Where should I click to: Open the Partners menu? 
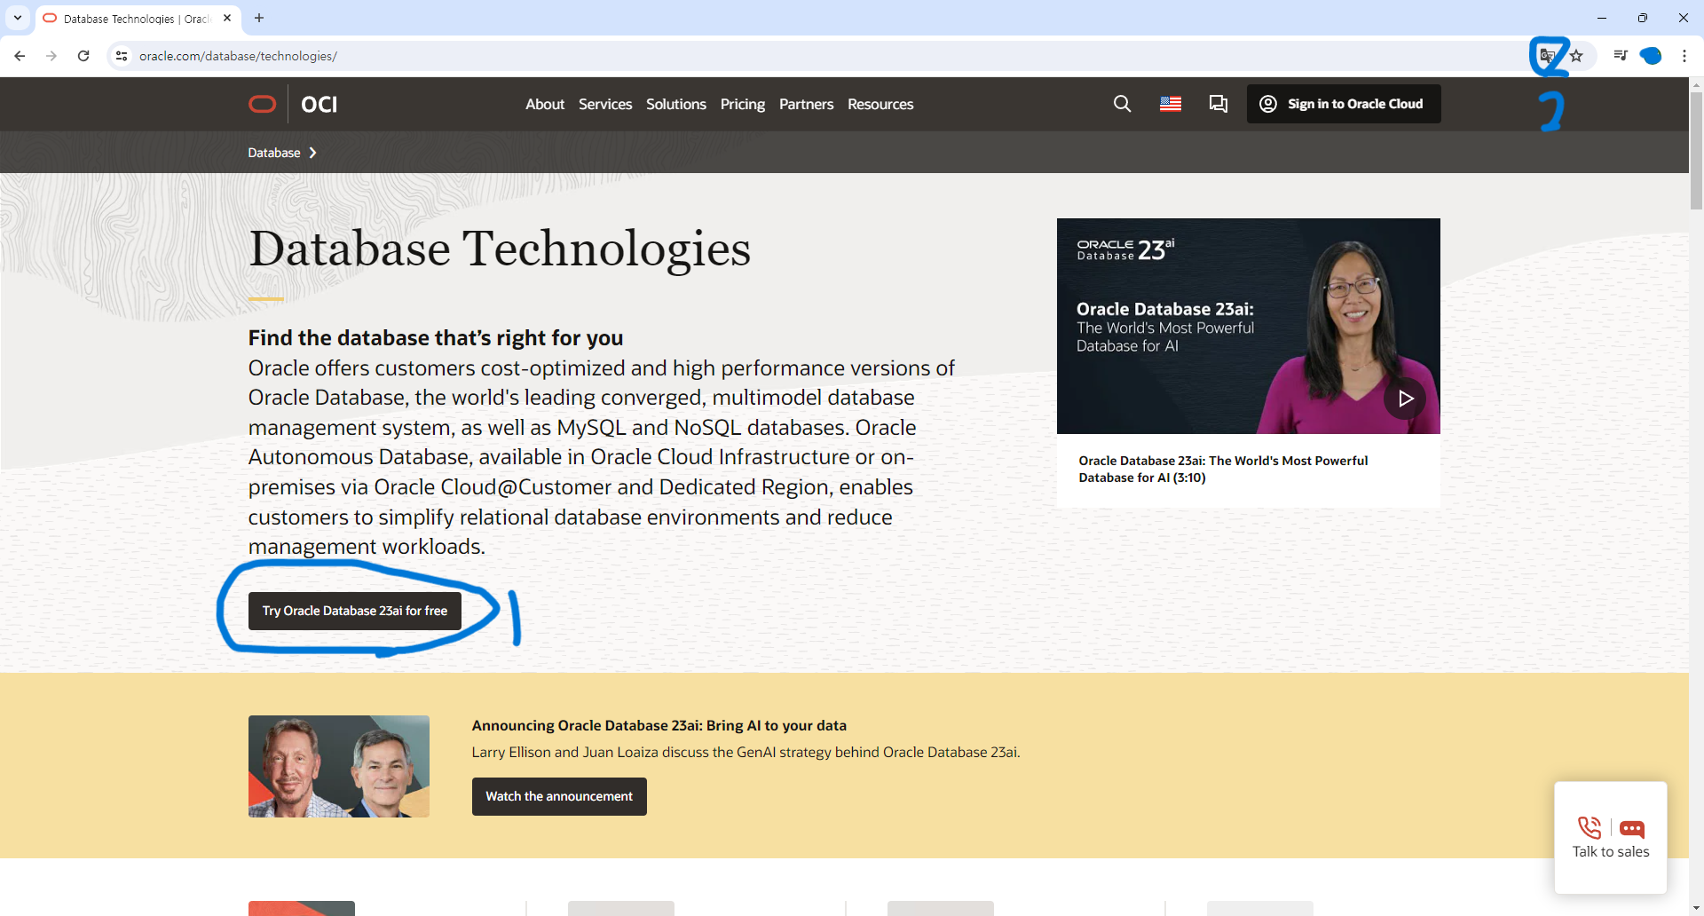806,104
